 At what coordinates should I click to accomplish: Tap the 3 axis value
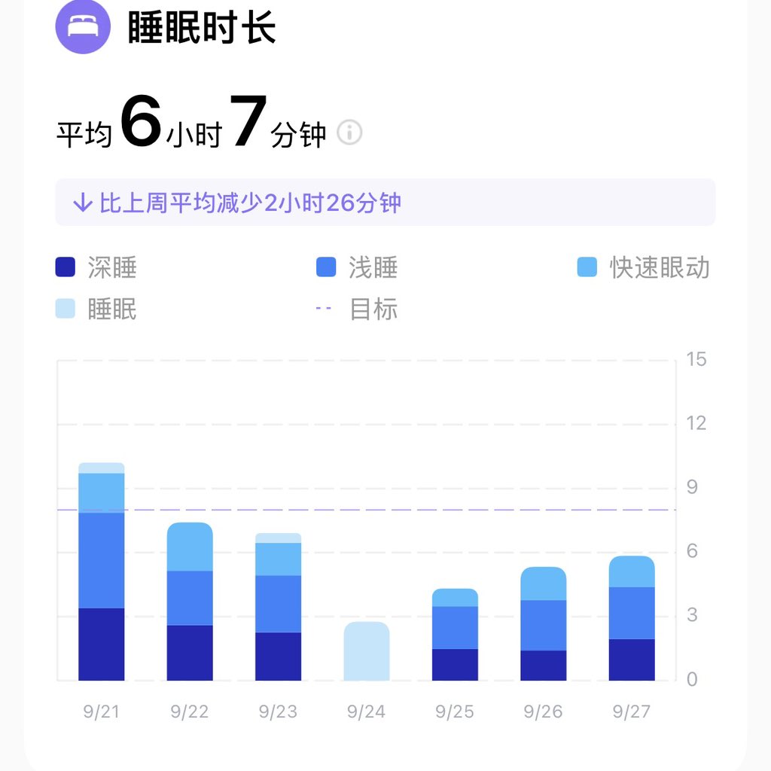[x=692, y=614]
